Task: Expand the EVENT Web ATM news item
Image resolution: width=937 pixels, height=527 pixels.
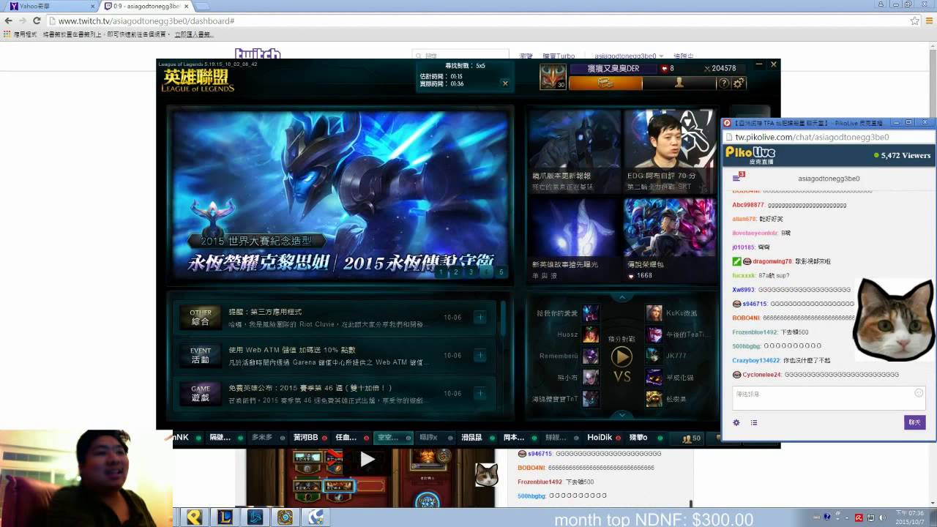Action: tap(480, 356)
